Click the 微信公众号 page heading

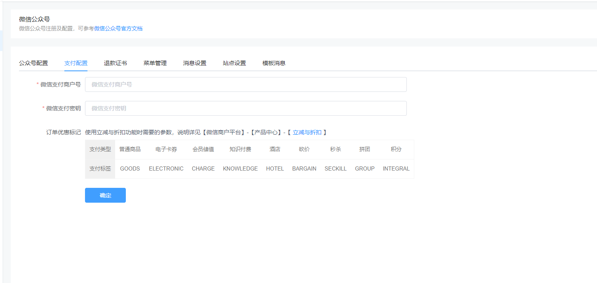(34, 19)
